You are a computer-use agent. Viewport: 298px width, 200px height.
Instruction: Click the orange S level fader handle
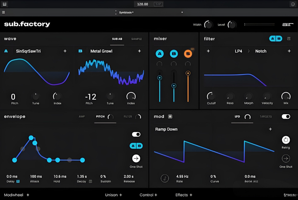click(x=188, y=73)
